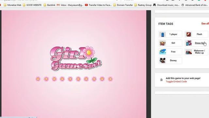209x118 pixels.
Task: Click Toggle Embed Code link
Action: 176,82
